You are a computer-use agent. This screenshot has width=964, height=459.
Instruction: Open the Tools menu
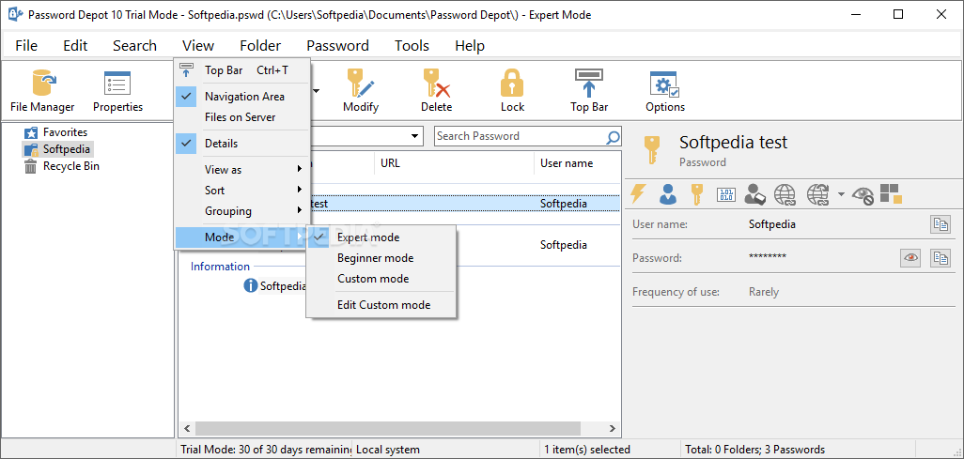tap(412, 45)
